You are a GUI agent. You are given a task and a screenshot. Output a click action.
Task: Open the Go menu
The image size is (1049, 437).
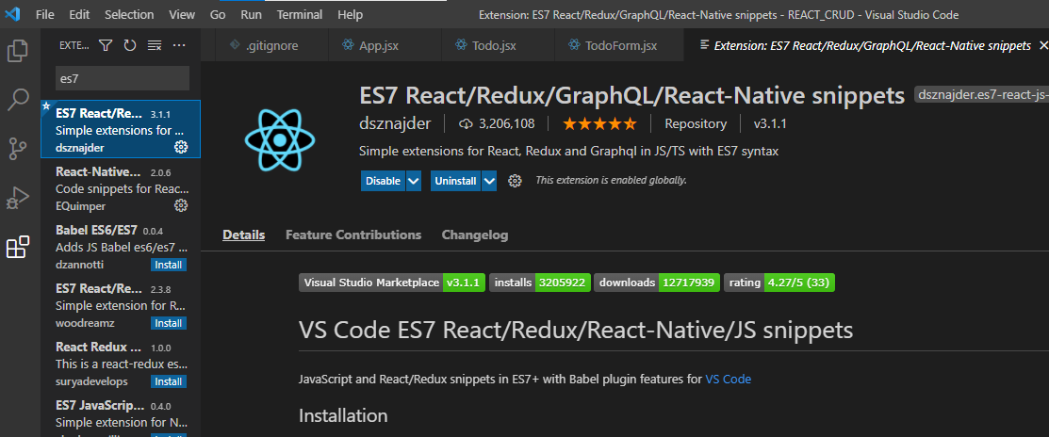(218, 14)
